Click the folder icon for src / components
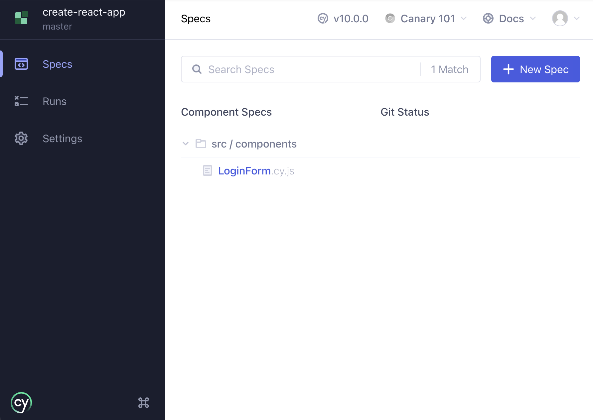 pyautogui.click(x=201, y=144)
